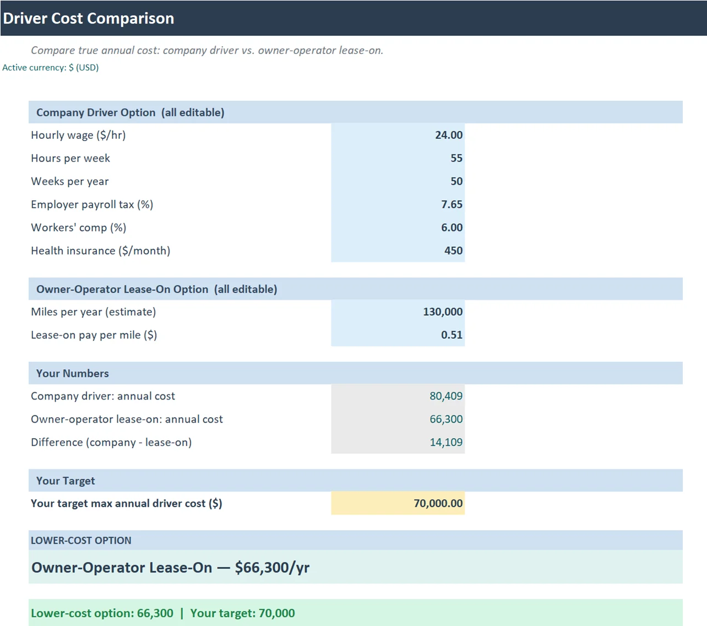Select Workers' comp value 6.00

(398, 228)
